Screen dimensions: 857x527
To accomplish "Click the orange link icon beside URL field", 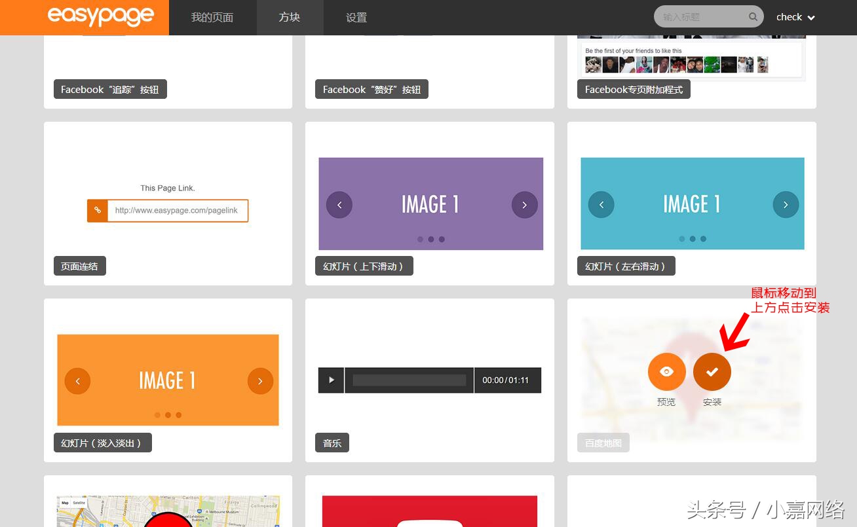I will (x=98, y=211).
